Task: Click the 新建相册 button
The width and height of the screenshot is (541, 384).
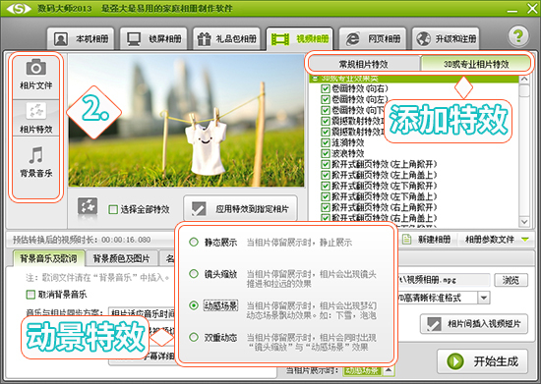Action: [x=427, y=239]
